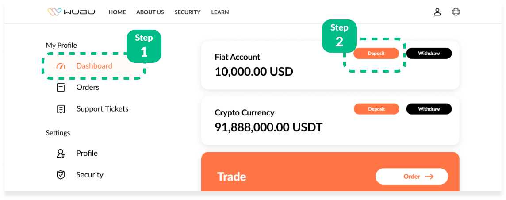
Task: Click the Support Tickets receipt icon
Action: click(61, 109)
